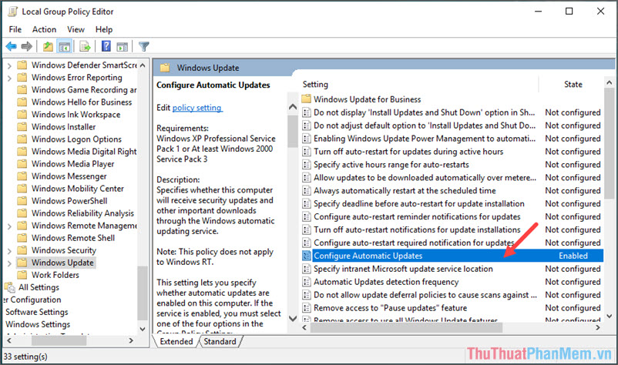
Task: Expand the Windows Error Reporting node
Action: [9, 78]
